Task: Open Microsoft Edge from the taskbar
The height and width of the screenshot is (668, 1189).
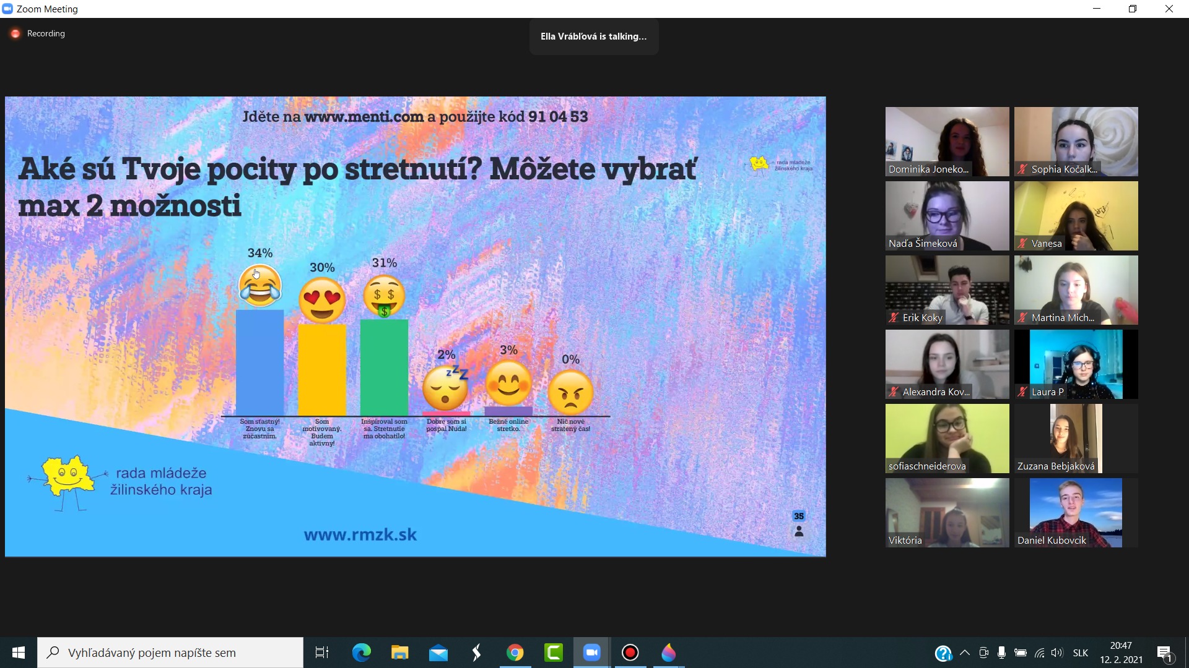Action: point(362,653)
